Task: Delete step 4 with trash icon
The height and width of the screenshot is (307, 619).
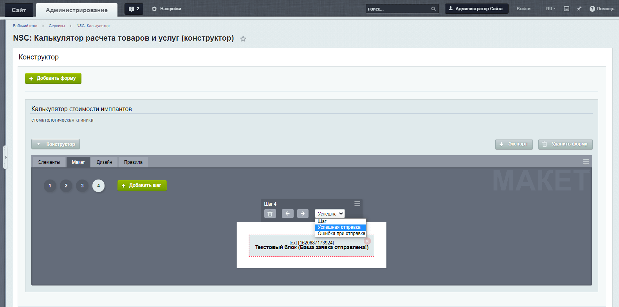Action: coord(270,214)
